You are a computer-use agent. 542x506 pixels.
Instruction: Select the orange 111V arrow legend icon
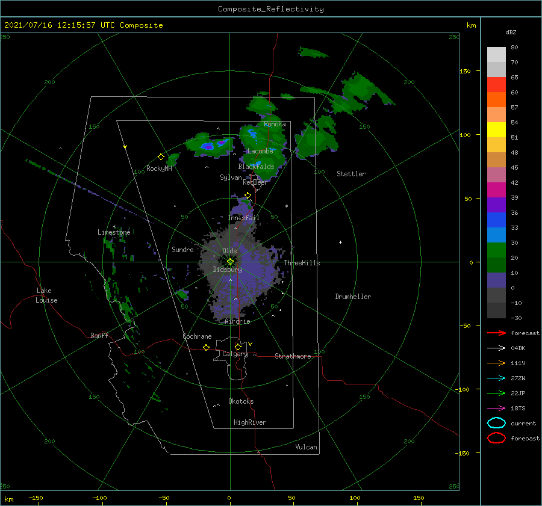tap(496, 363)
